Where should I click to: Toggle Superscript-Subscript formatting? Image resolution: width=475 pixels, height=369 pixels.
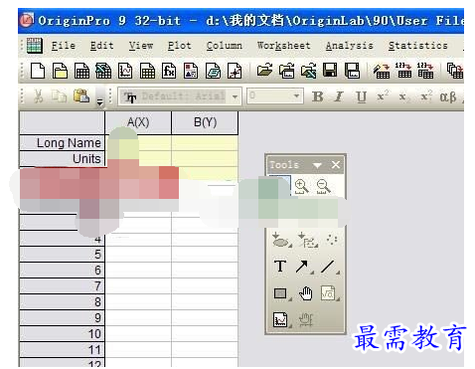(425, 96)
